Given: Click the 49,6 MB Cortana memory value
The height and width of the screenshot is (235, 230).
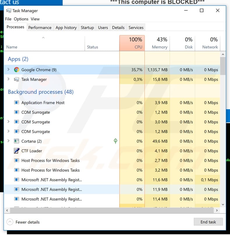Looking at the screenshot, I should coord(160,141).
